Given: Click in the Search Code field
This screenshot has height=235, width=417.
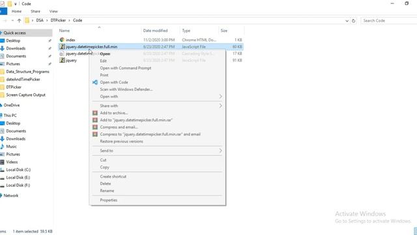Looking at the screenshot, I should [389, 20].
